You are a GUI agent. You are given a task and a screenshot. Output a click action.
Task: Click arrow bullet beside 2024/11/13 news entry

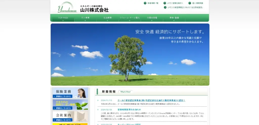click(98, 100)
